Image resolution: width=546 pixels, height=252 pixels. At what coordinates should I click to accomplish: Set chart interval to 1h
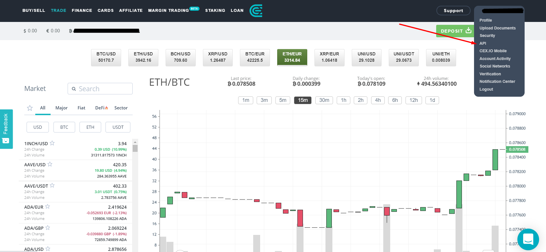click(343, 100)
